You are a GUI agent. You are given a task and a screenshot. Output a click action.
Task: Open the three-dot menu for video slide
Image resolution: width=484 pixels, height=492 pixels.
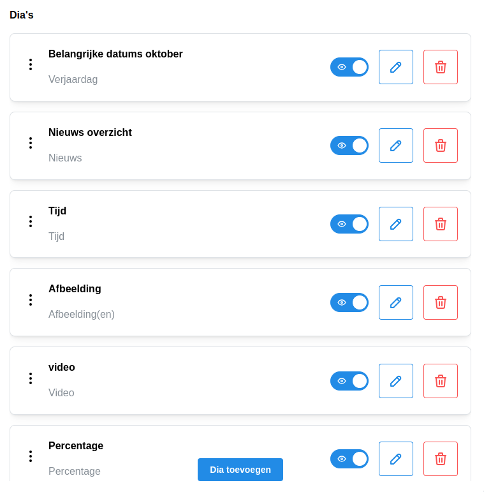coord(30,378)
